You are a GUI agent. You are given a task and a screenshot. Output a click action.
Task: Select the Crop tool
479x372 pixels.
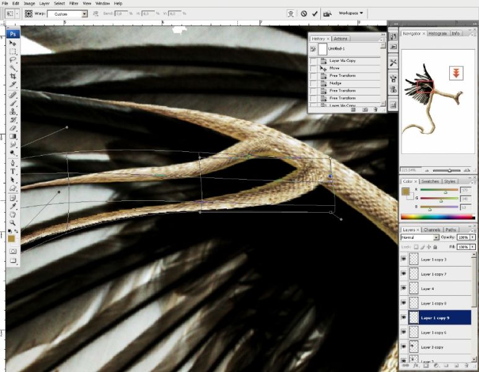(12, 76)
